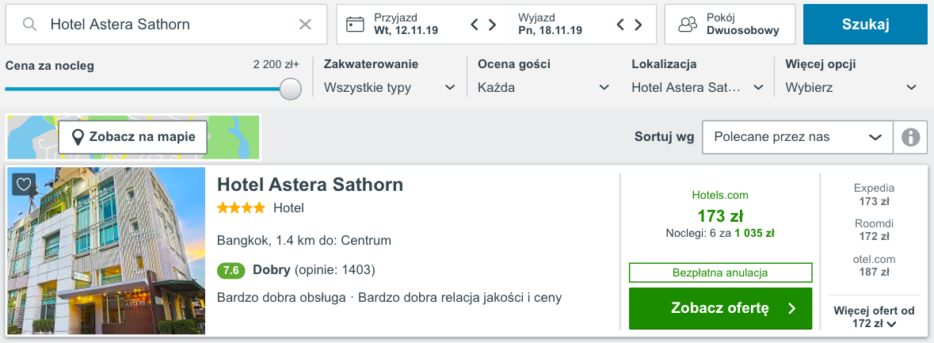The image size is (934, 343).
Task: Go to next arrival date
Action: pyautogui.click(x=493, y=25)
